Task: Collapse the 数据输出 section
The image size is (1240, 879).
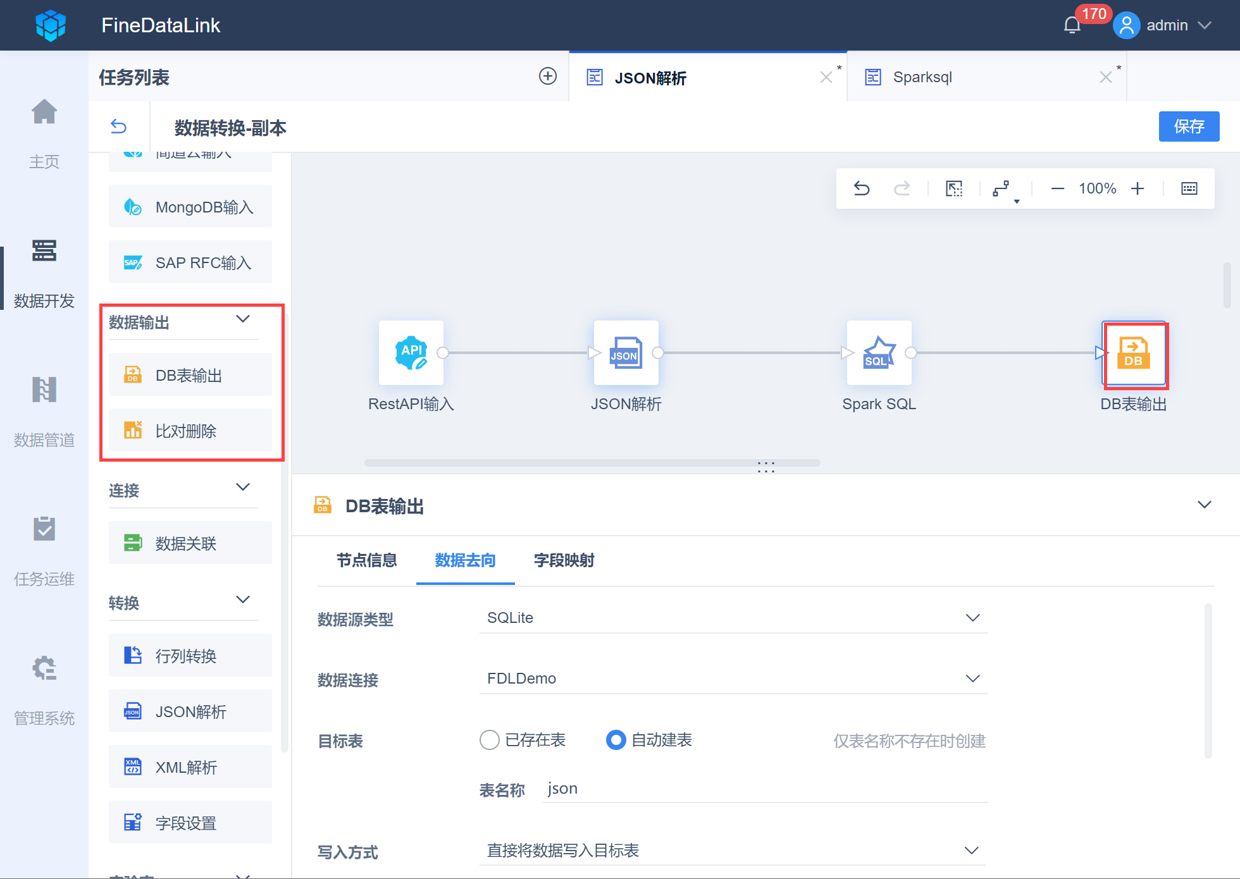Action: (x=243, y=319)
